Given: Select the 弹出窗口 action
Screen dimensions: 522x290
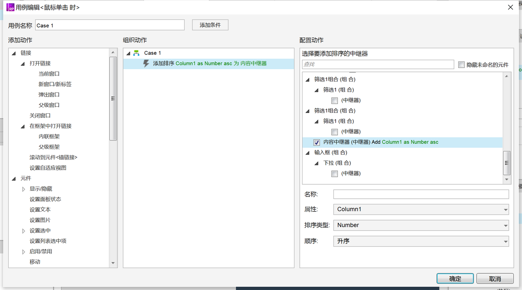Looking at the screenshot, I should (x=49, y=95).
